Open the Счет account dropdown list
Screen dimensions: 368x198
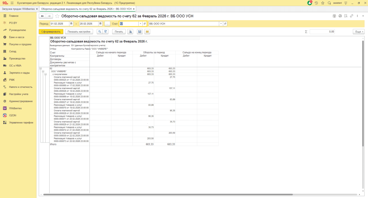pyautogui.click(x=140, y=24)
